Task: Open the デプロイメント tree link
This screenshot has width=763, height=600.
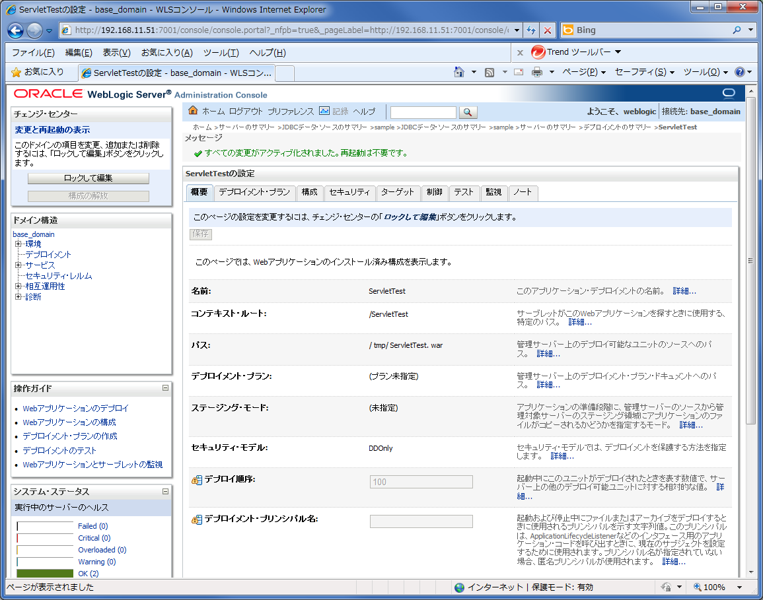Action: 48,254
